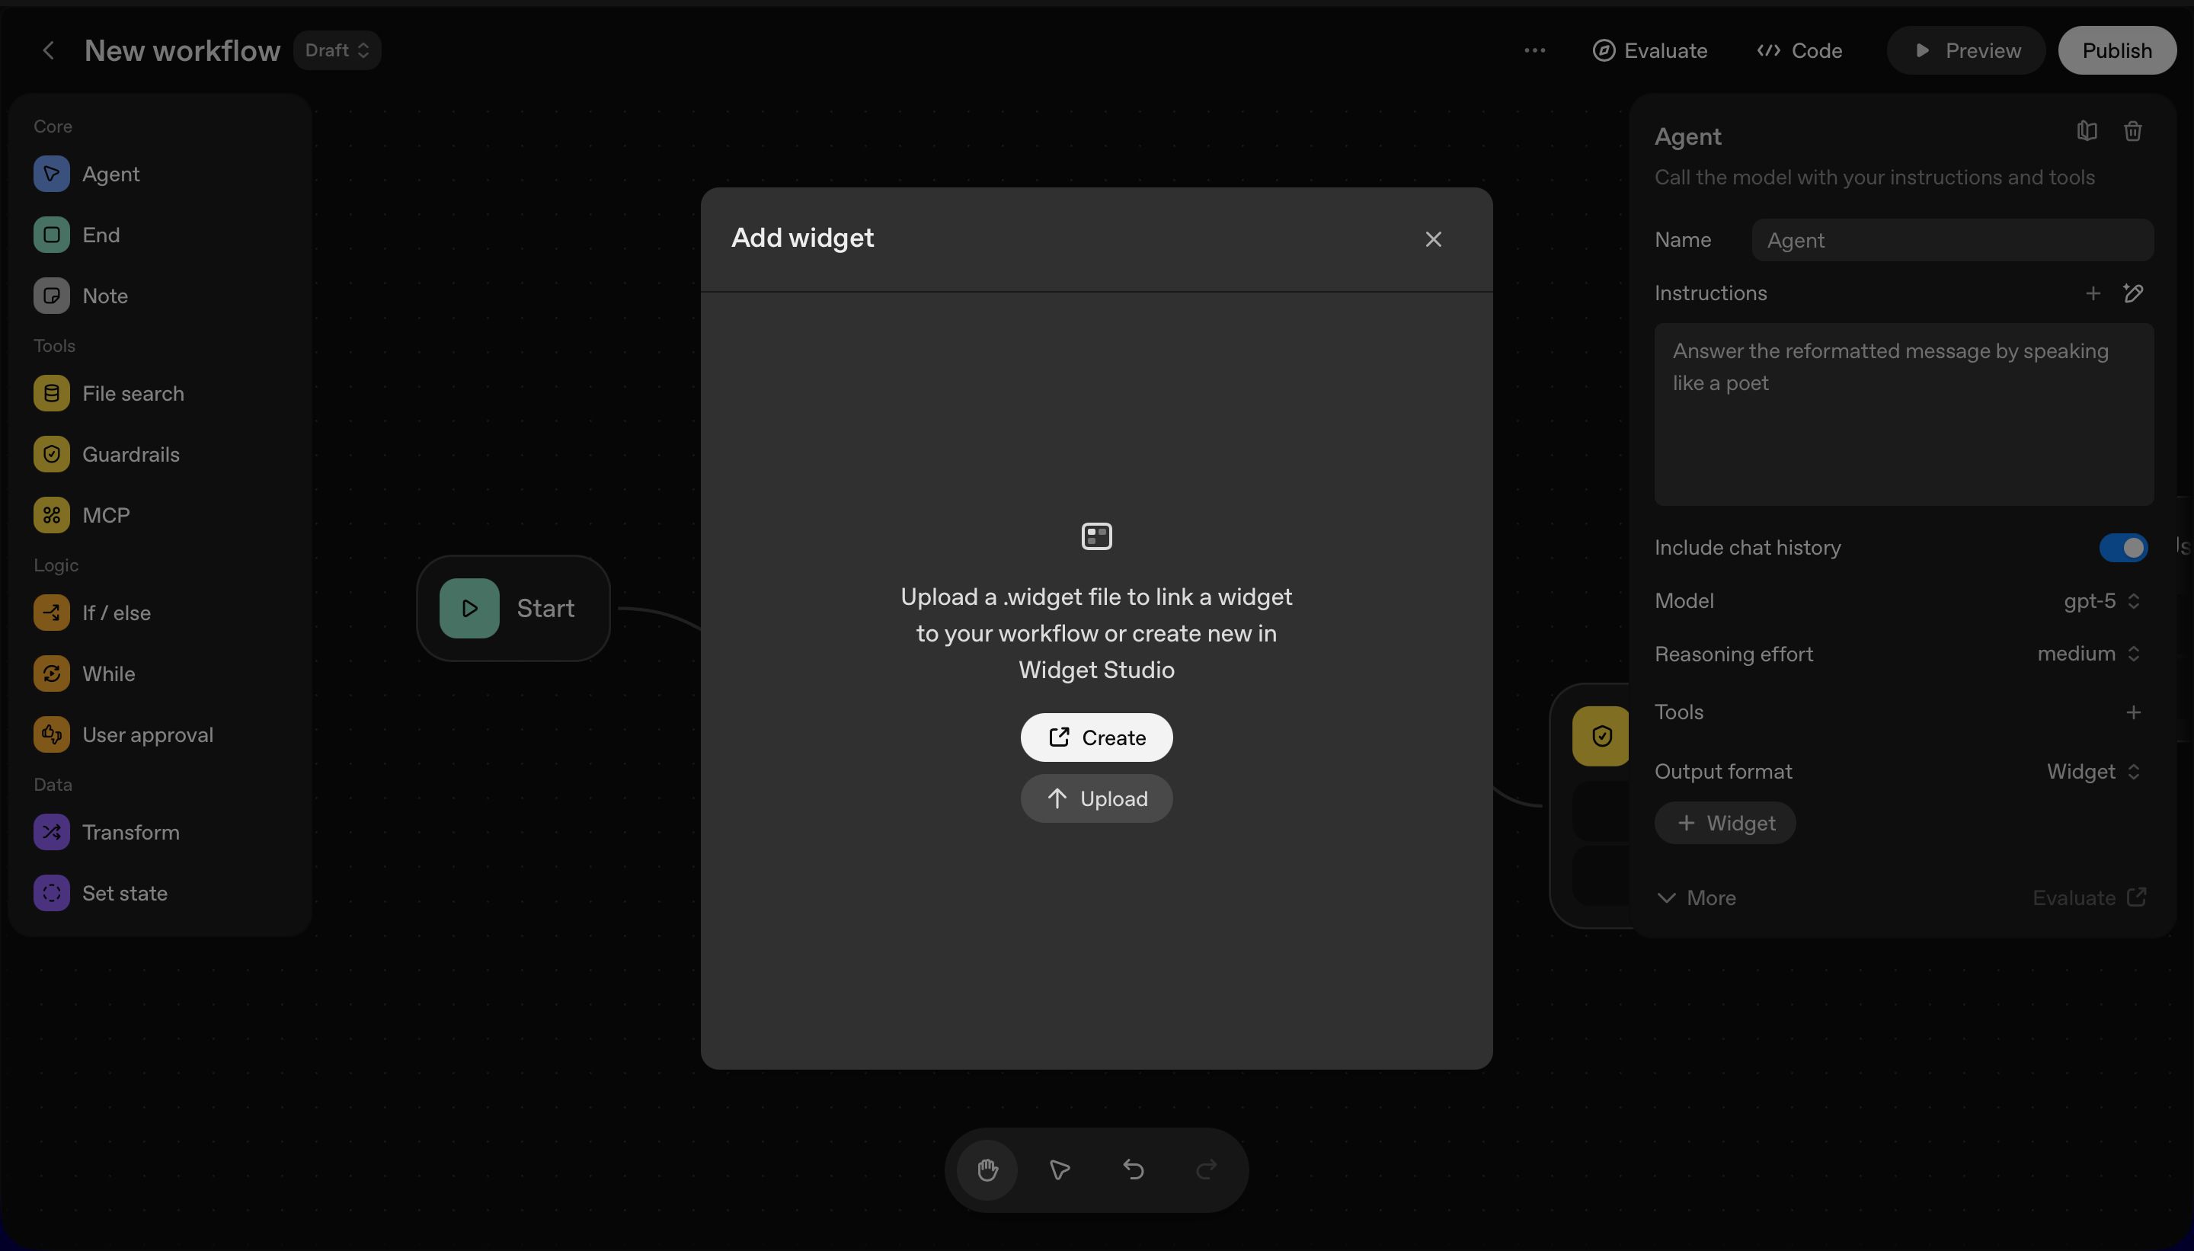The image size is (2194, 1251).
Task: Click the Create widget button
Action: [x=1096, y=737]
